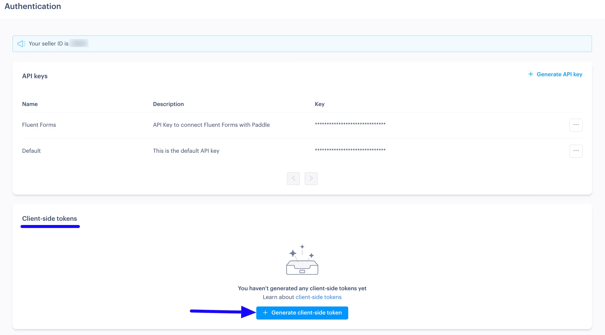Click the masked key for Fluent Forms
Image resolution: width=605 pixels, height=335 pixels.
pos(350,124)
